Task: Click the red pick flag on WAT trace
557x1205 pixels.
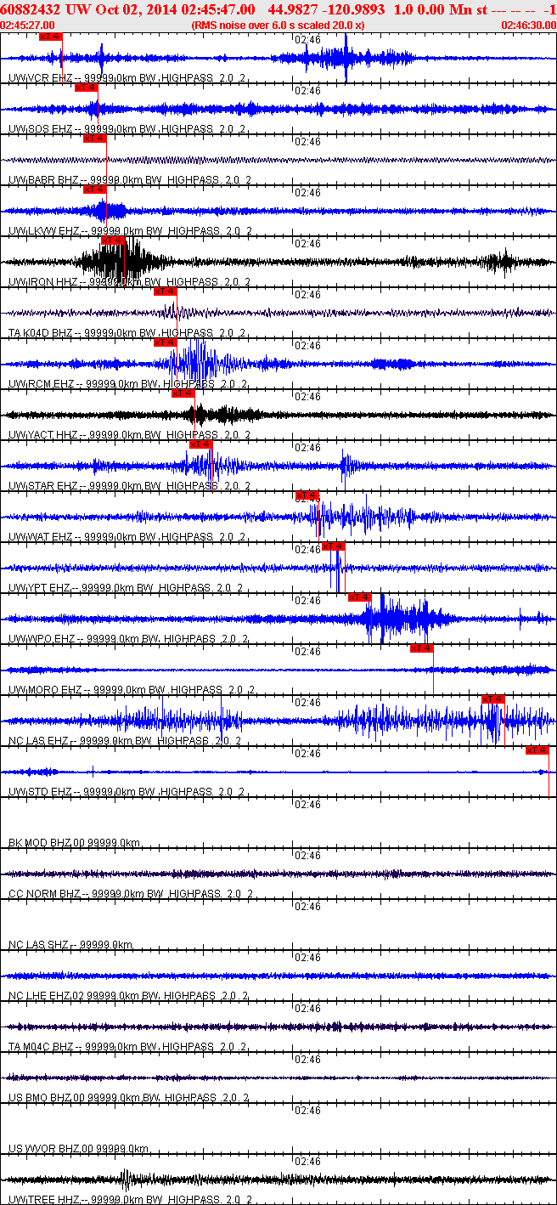Action: [x=307, y=495]
